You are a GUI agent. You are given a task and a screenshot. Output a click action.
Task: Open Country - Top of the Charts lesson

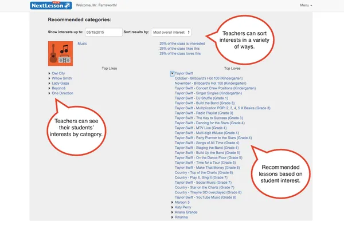tap(204, 172)
